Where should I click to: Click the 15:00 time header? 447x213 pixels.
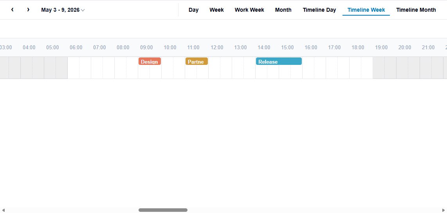coord(287,48)
